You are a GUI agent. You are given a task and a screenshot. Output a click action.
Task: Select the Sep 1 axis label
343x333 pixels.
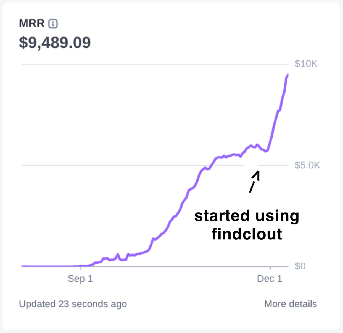point(81,279)
